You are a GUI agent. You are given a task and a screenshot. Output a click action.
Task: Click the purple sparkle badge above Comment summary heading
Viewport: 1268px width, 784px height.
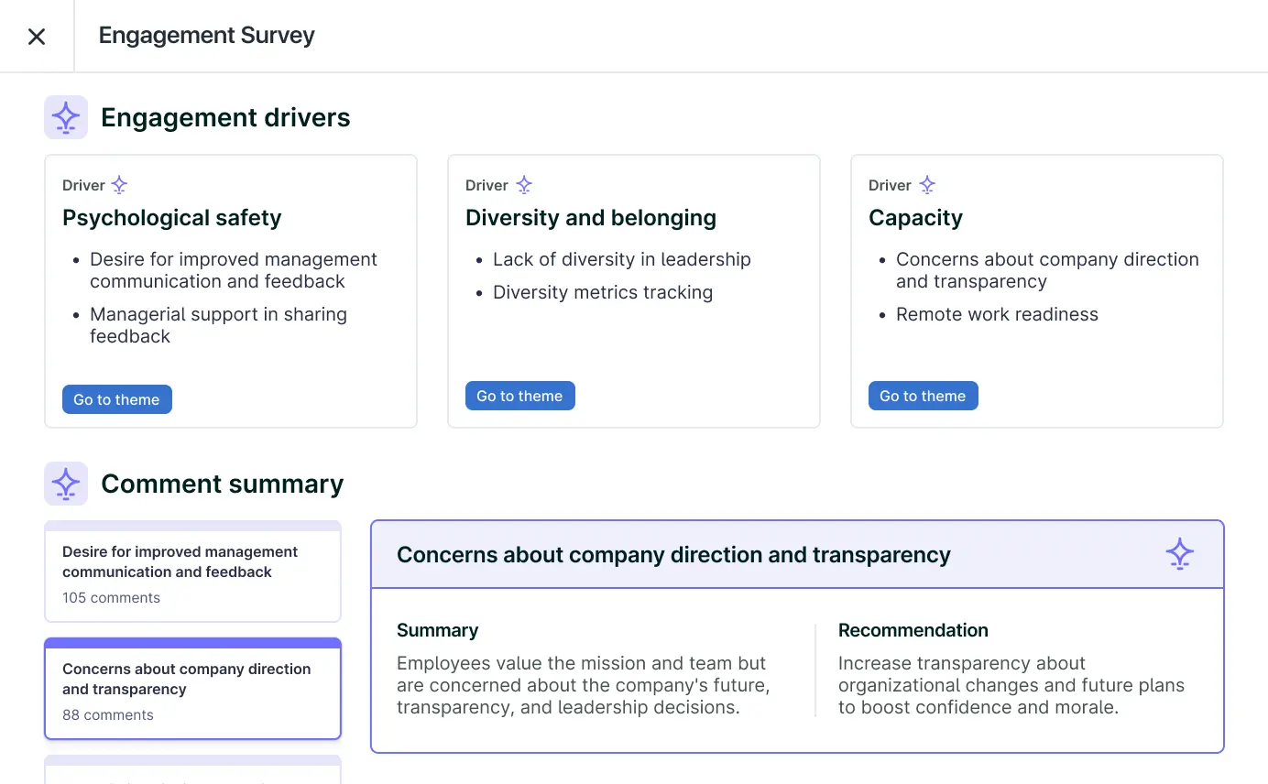pos(65,484)
